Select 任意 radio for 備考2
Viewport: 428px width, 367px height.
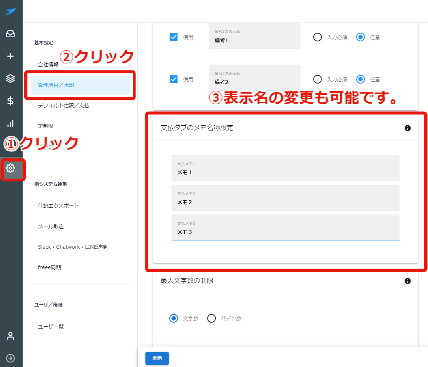click(x=360, y=79)
